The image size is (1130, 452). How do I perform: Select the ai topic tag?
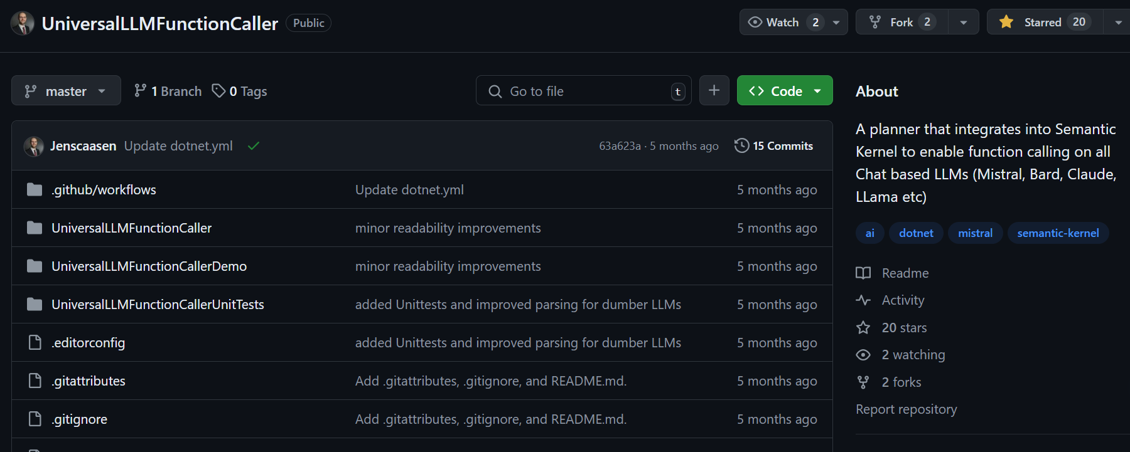coord(869,233)
